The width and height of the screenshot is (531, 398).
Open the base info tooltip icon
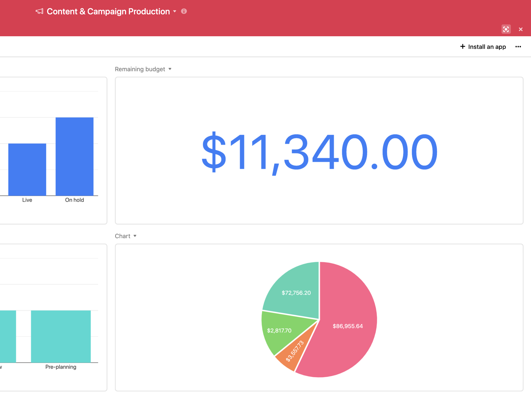(184, 11)
